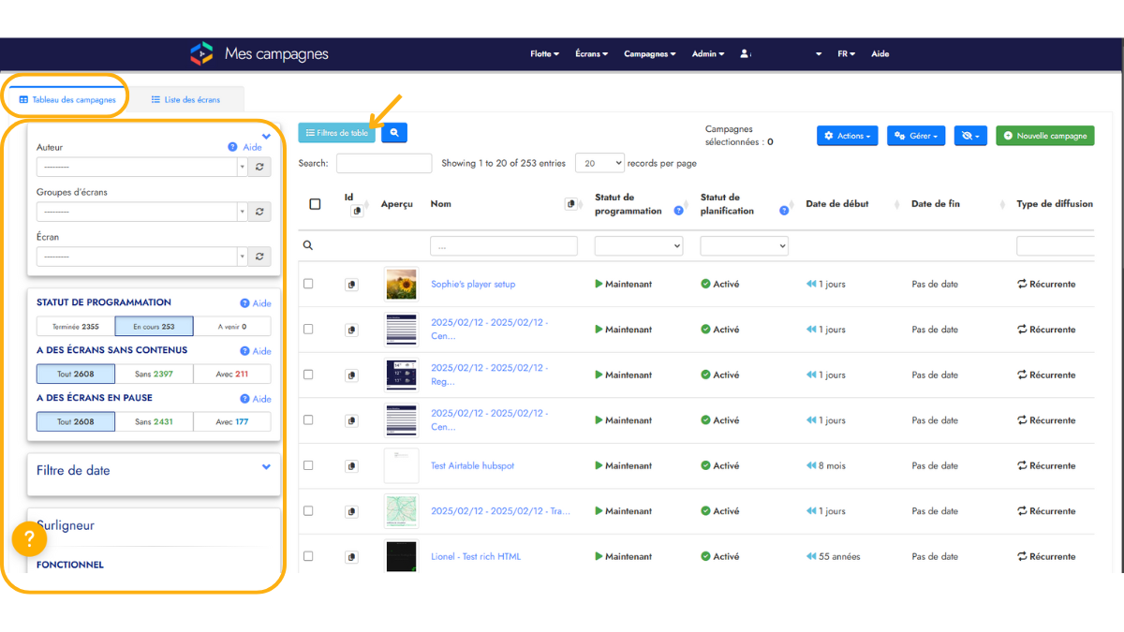Refresh the Auteur filter field
The height and width of the screenshot is (632, 1124).
coord(259,167)
